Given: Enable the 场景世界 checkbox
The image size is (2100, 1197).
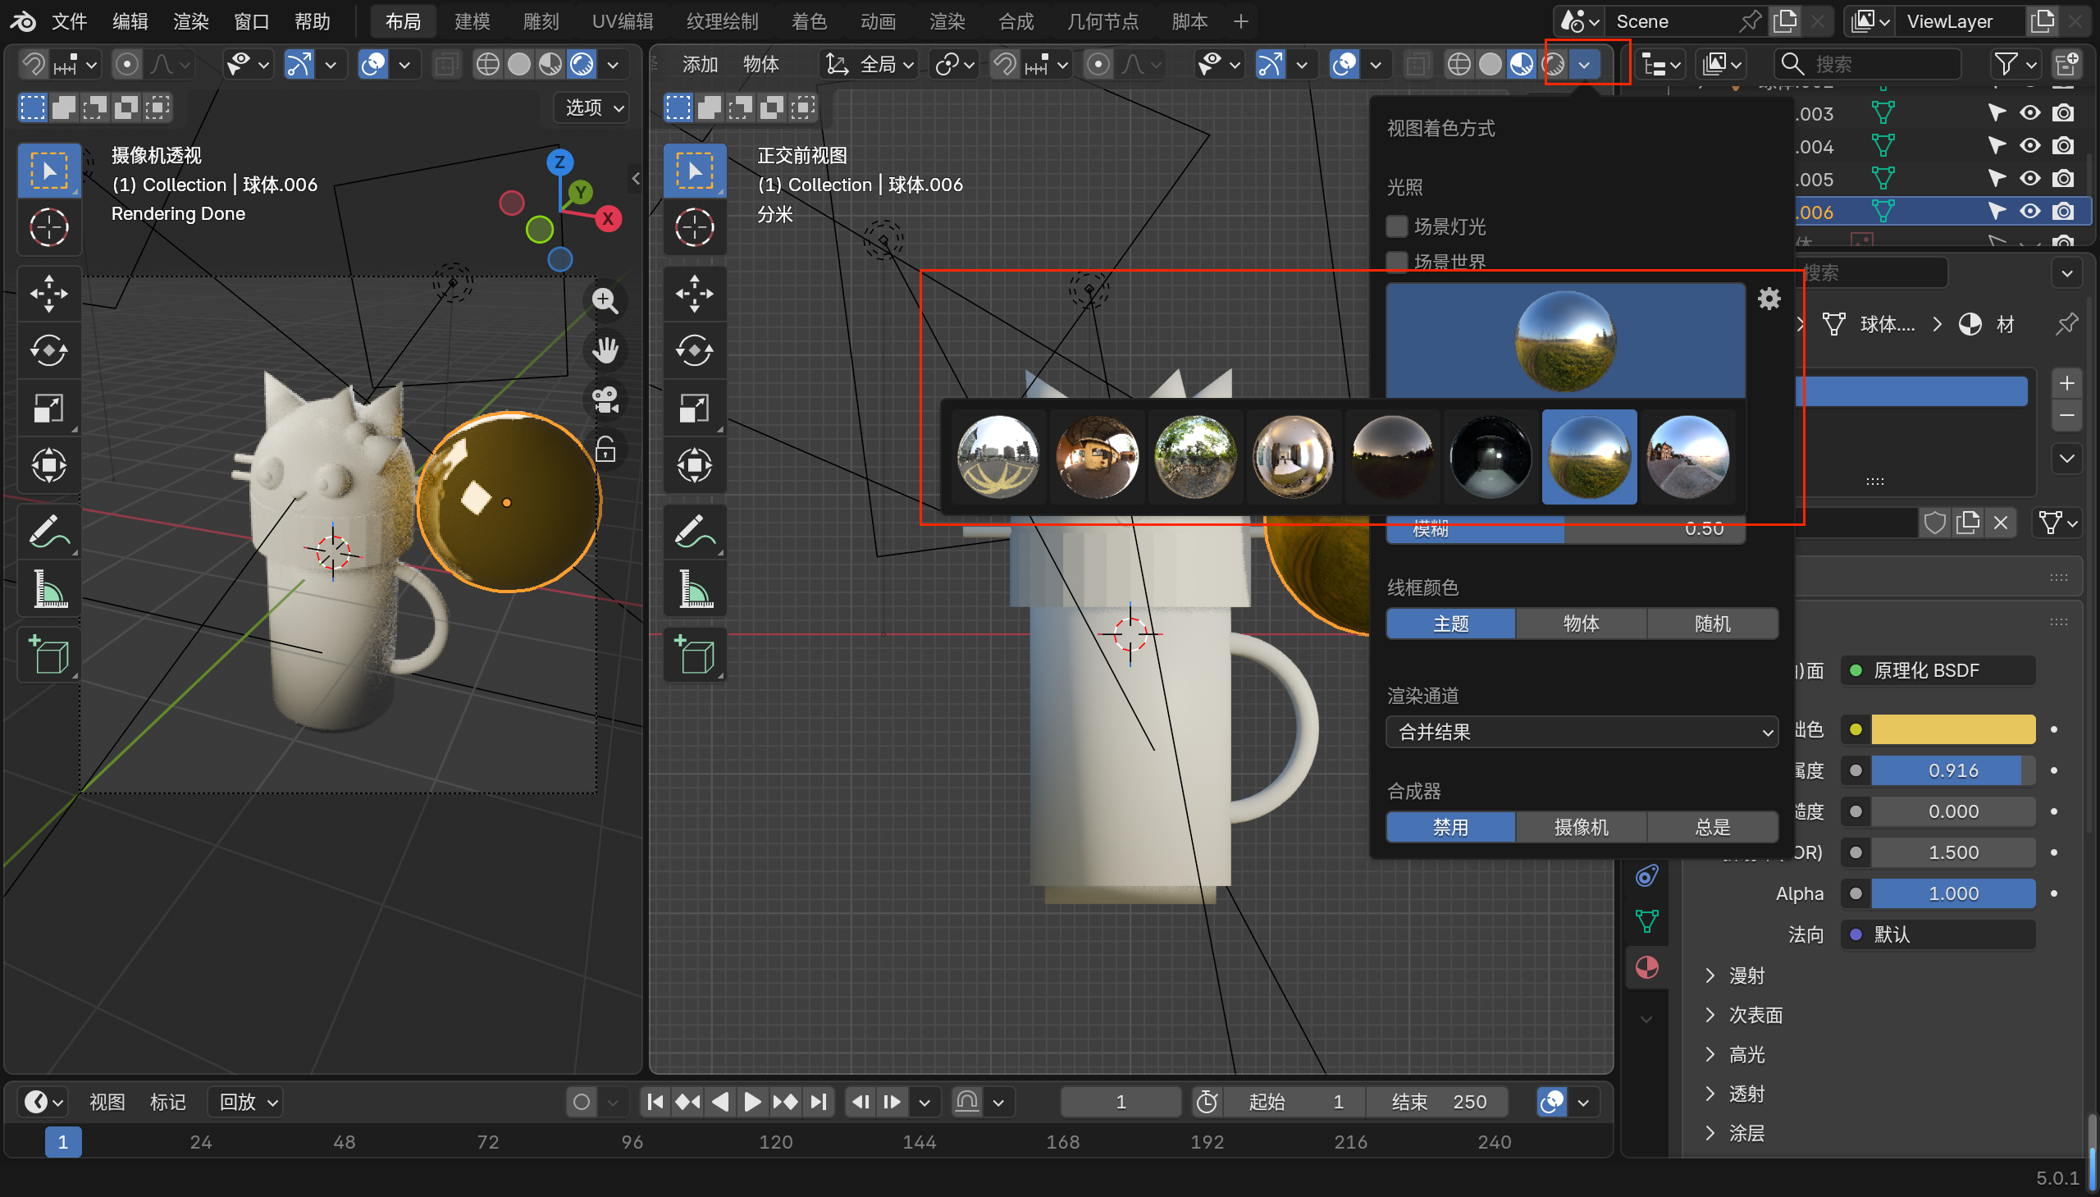Looking at the screenshot, I should click(1396, 262).
